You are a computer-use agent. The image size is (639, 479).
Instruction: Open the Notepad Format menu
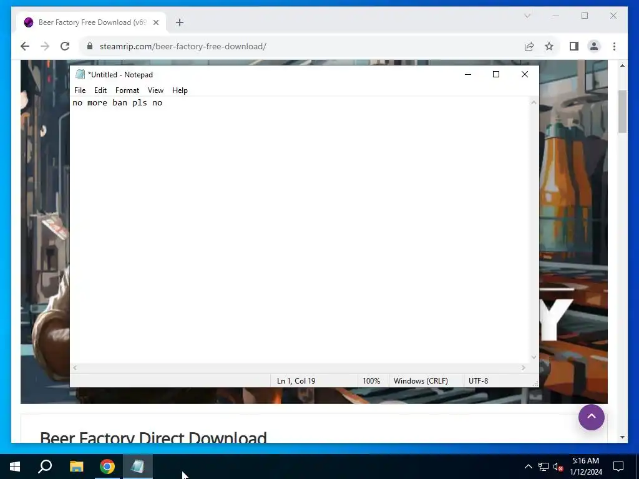[127, 90]
